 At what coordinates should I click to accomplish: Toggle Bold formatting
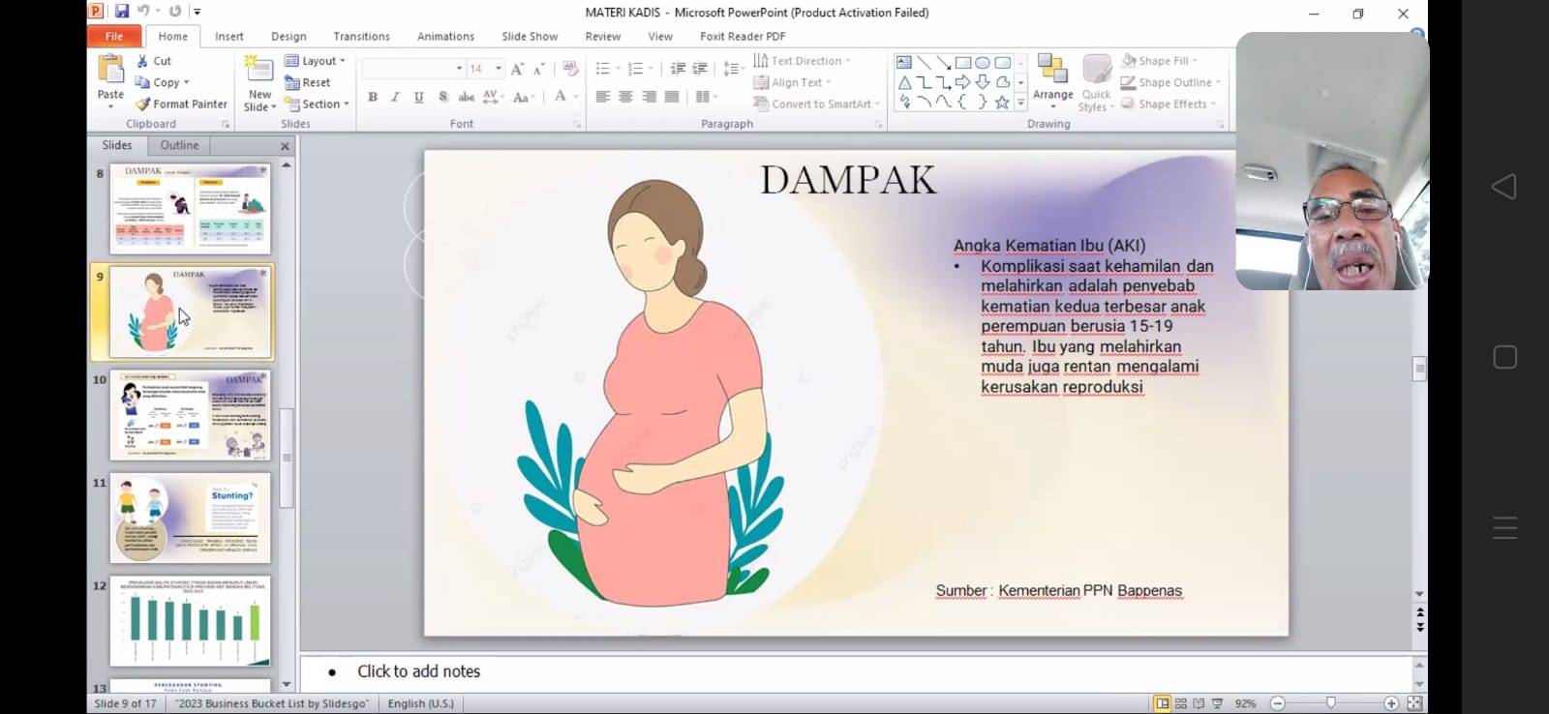tap(373, 97)
